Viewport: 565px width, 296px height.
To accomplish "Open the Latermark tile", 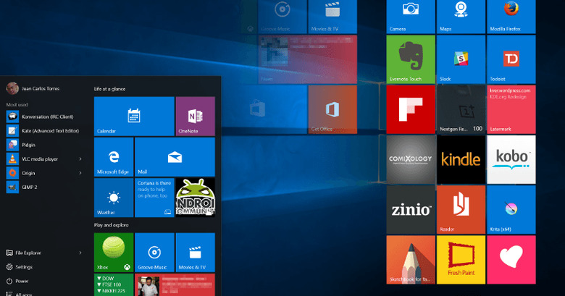I will tap(511, 109).
